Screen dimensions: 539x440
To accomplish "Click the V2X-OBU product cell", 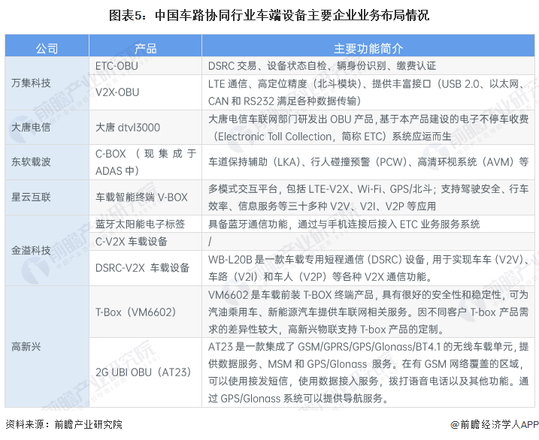I will pos(117,92).
